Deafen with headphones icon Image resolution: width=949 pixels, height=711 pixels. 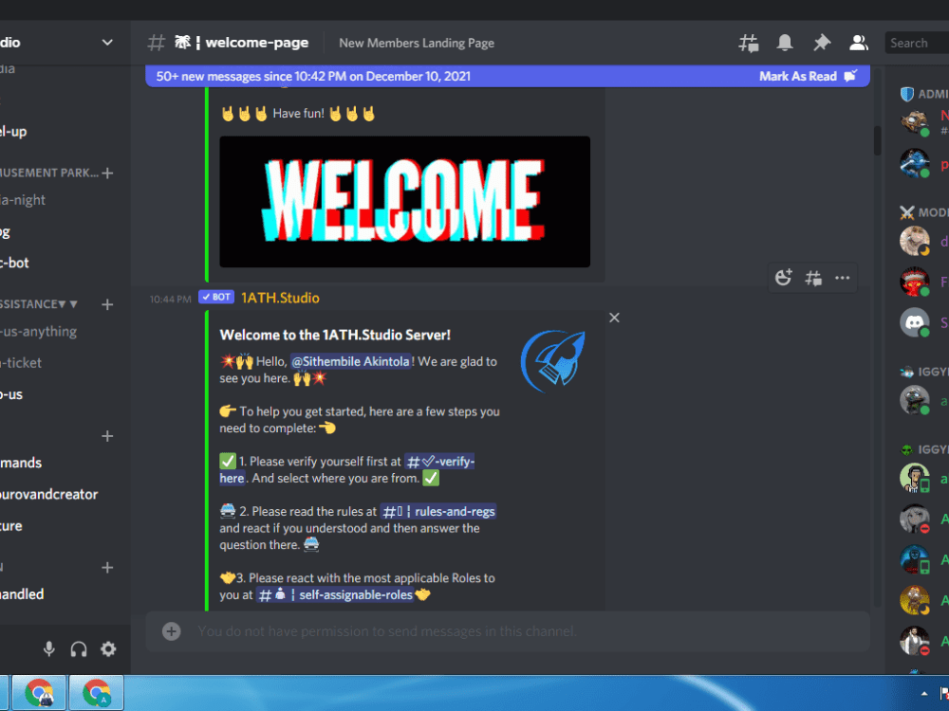point(79,649)
